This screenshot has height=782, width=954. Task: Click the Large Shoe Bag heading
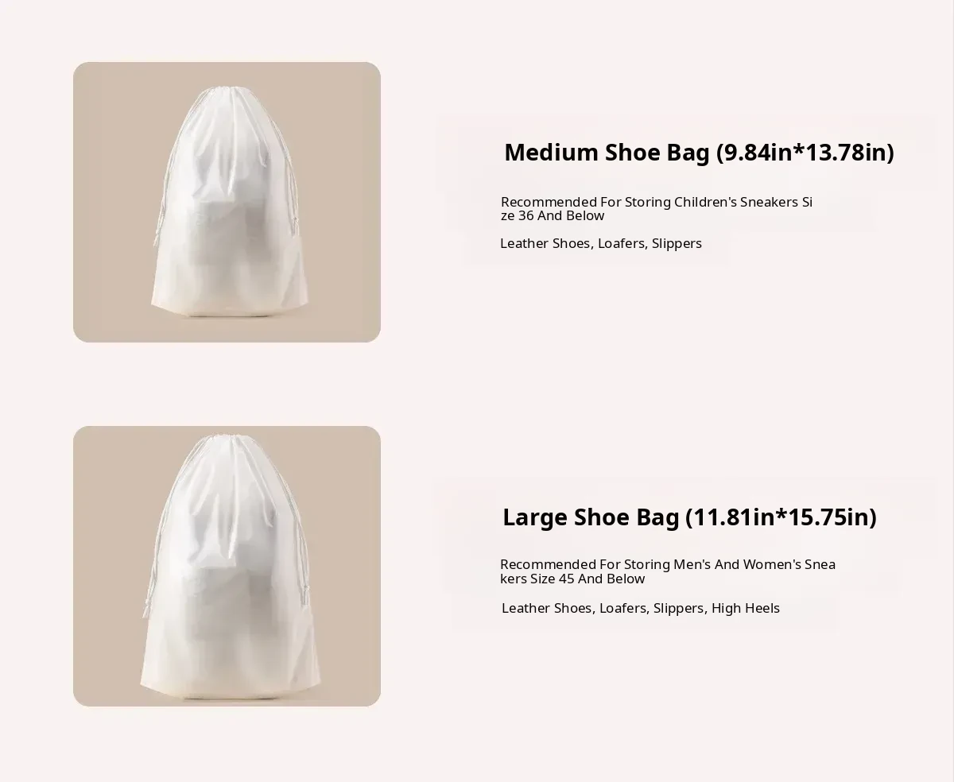[x=689, y=517]
